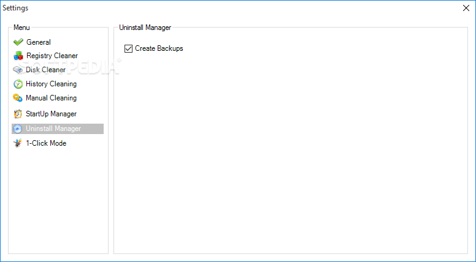Click the Disk Cleaner drive icon
The image size is (476, 262).
tap(18, 70)
